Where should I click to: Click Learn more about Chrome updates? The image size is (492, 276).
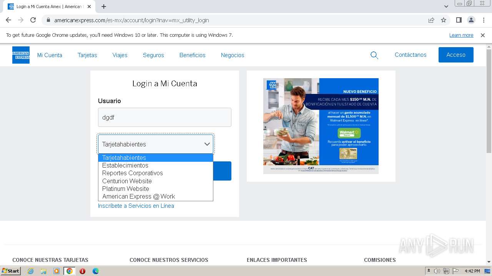click(461, 35)
